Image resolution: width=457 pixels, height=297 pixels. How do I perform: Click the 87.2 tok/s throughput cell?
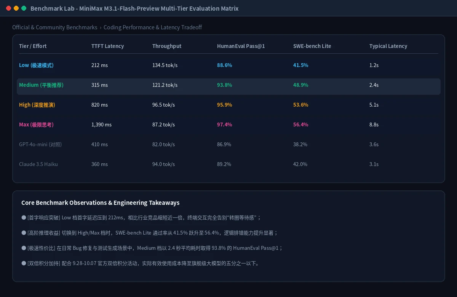pos(163,125)
